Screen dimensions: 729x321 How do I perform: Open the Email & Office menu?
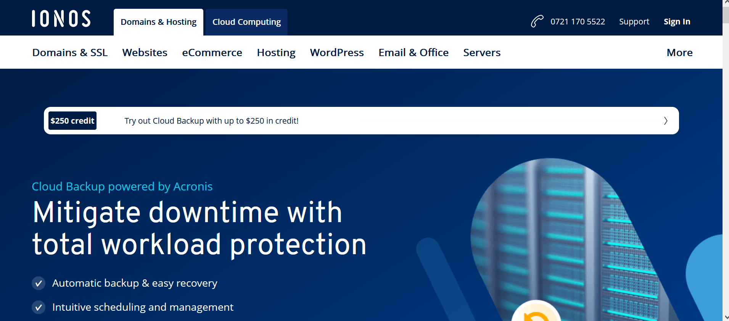click(414, 53)
